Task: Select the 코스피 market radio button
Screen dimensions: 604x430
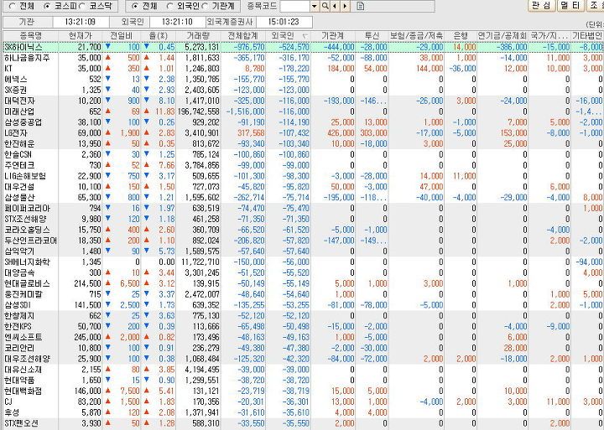Action: pos(48,6)
